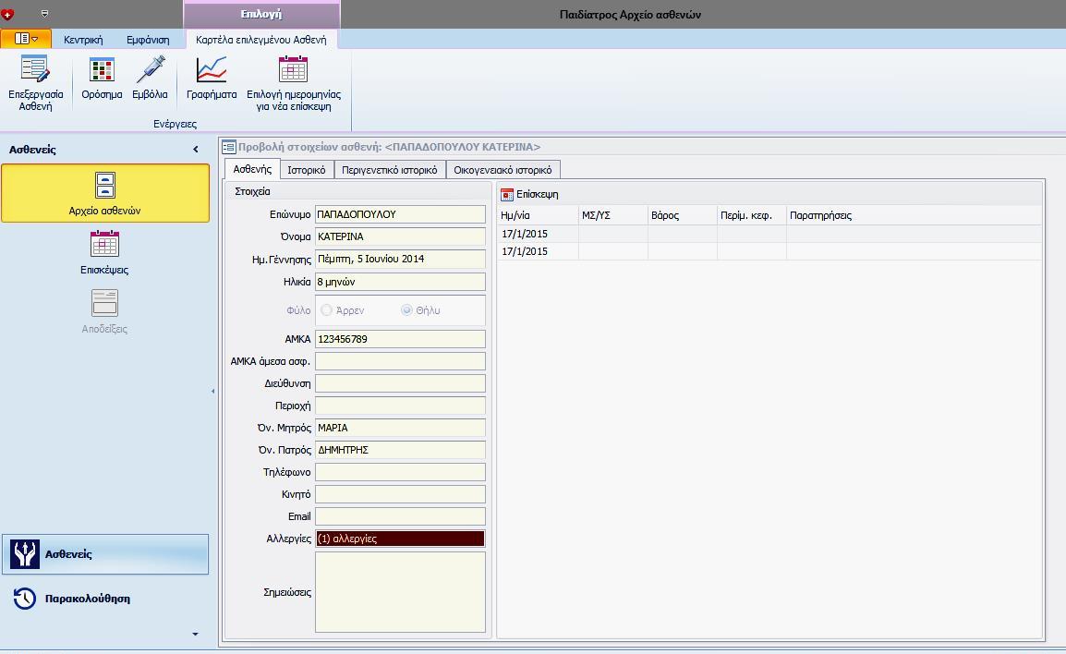Switch to the Ιστορικό tab
The height and width of the screenshot is (654, 1066).
pos(306,170)
